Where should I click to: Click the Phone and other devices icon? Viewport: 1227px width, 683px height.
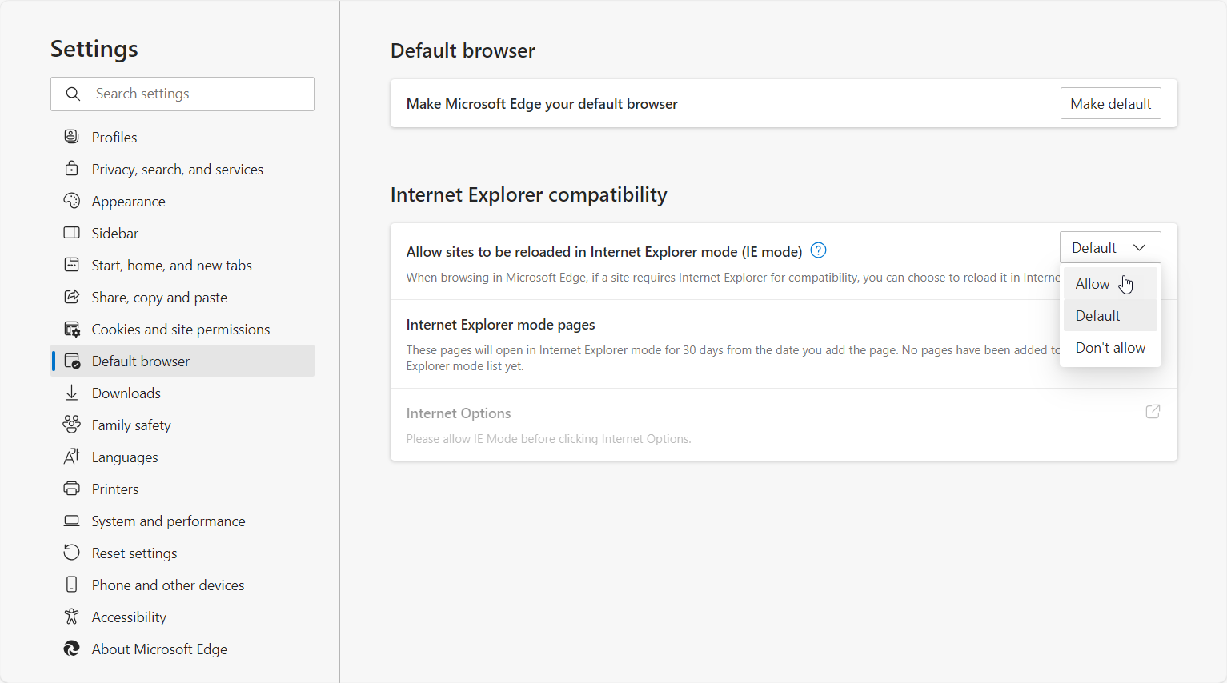click(72, 585)
